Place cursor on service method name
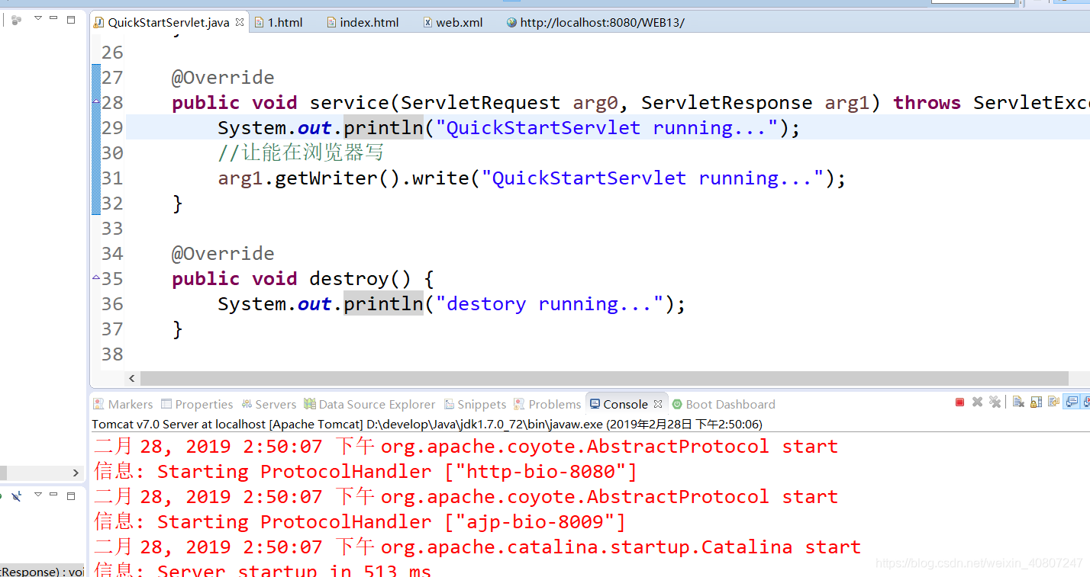The image size is (1090, 577). coord(349,102)
